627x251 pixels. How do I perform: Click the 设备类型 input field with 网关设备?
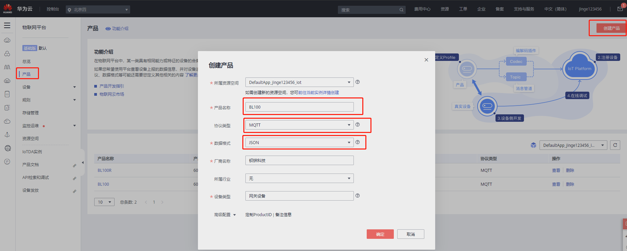click(x=300, y=196)
